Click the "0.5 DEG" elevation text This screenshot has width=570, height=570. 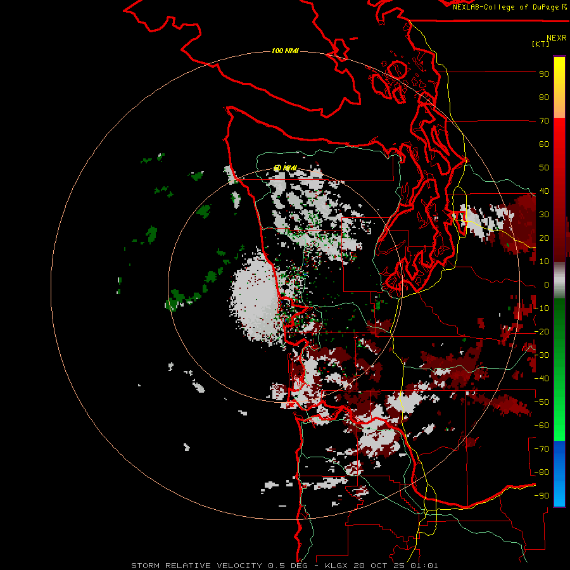[288, 566]
